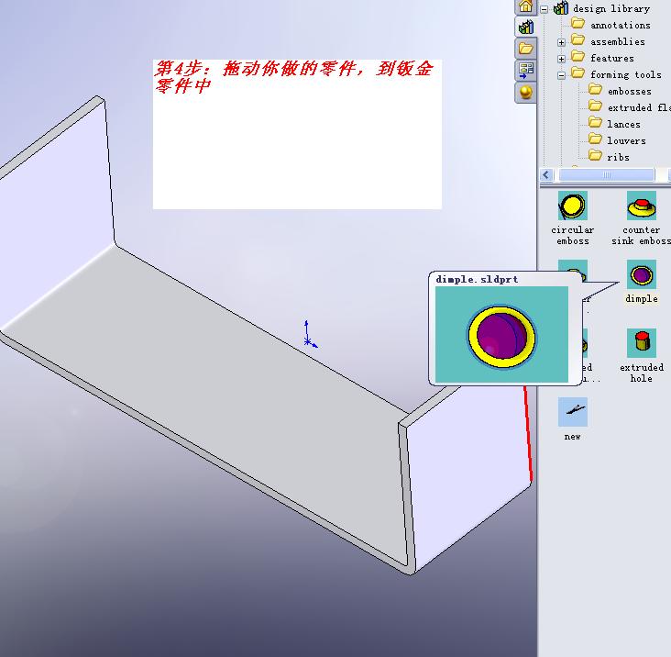Select the circular emboss forming tool

(x=573, y=206)
